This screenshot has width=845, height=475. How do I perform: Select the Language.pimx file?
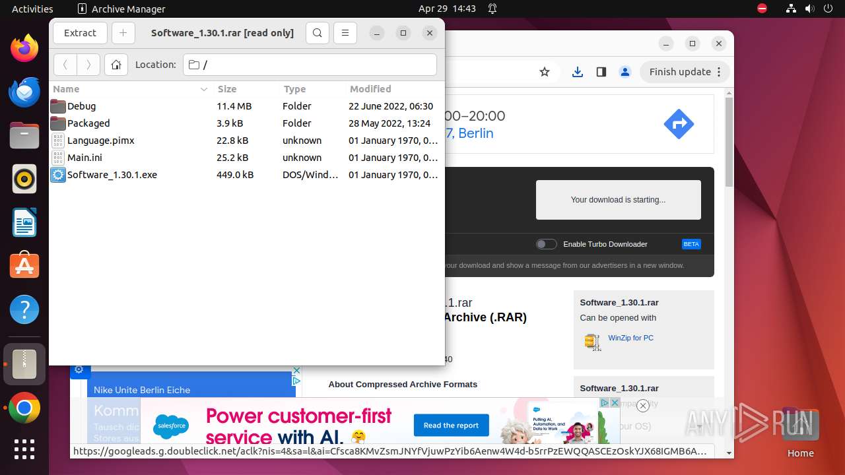(246, 141)
